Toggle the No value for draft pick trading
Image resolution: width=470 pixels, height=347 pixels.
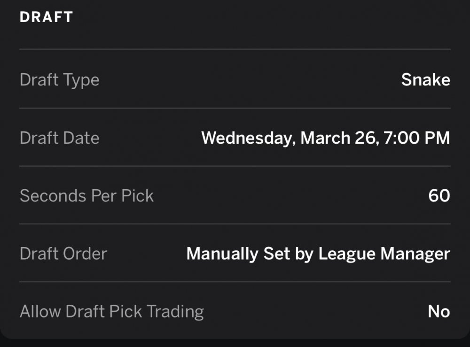[439, 312]
